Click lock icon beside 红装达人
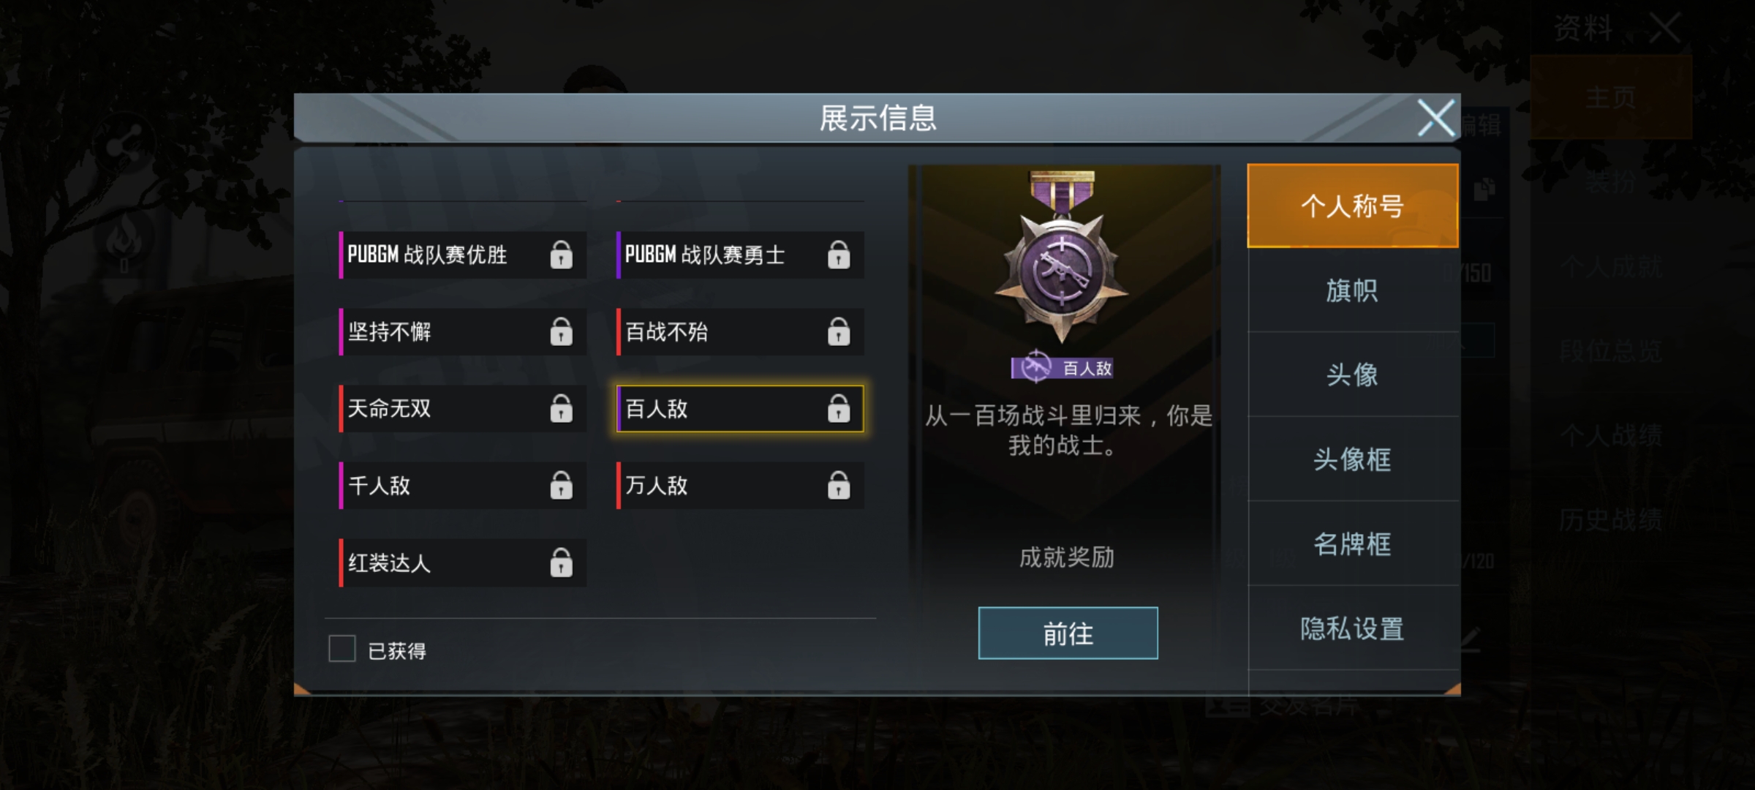The height and width of the screenshot is (790, 1755). point(561,563)
